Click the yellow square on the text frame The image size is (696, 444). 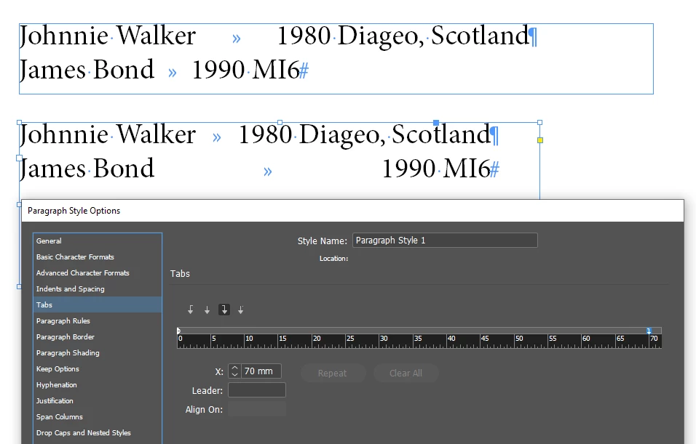(x=540, y=140)
